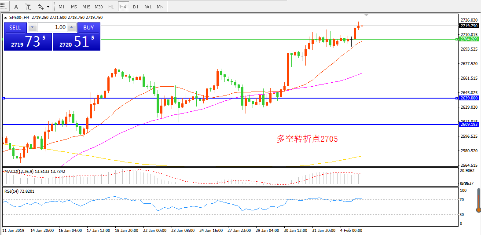Click the vertical slider at right edge
This screenshot has width=481, height=235.
coord(479,201)
